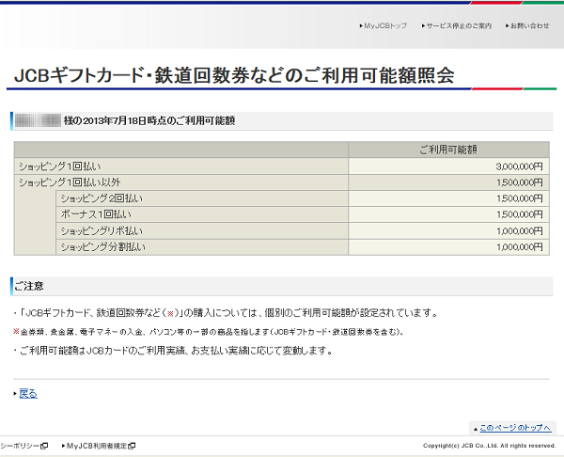
Task: Click the page title ご利用可能額照会
Action: (234, 75)
